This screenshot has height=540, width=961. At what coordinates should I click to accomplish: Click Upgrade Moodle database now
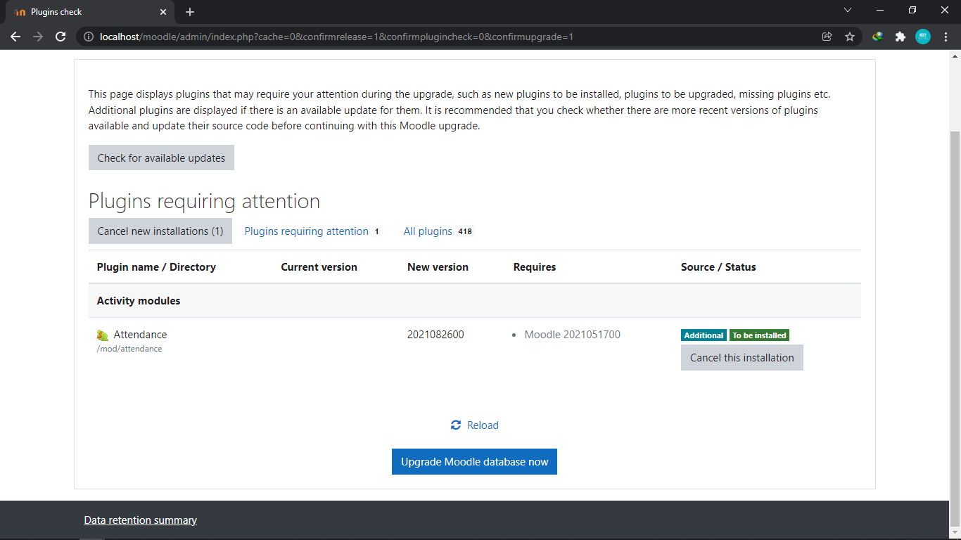474,462
